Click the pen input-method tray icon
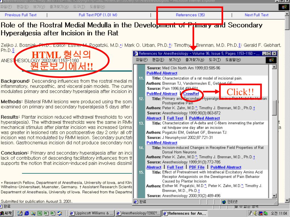This screenshot has width=290, height=217. coord(251,213)
